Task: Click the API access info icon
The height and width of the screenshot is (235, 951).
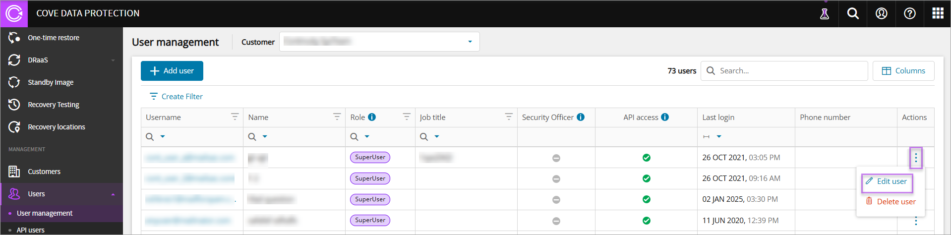Action: [665, 117]
